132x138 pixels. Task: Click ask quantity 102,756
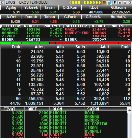(102, 85)
